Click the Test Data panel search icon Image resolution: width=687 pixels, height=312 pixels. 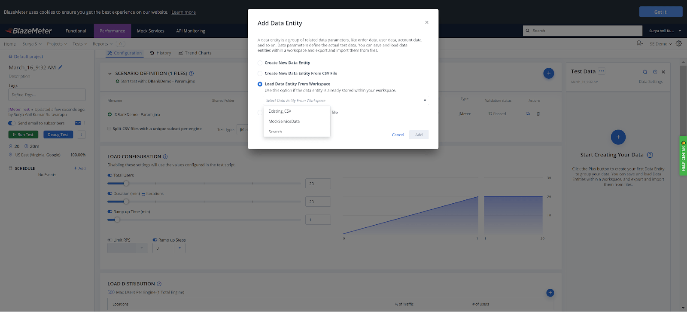(645, 72)
